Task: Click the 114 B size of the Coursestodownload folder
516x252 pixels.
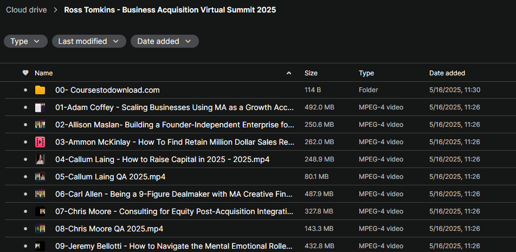Action: [x=313, y=90]
